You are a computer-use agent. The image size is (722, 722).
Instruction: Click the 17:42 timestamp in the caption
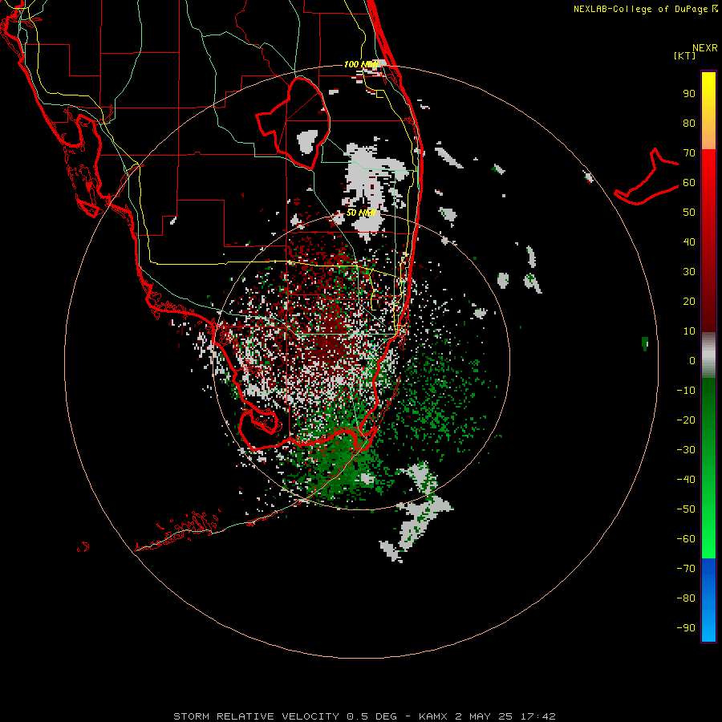tap(538, 716)
